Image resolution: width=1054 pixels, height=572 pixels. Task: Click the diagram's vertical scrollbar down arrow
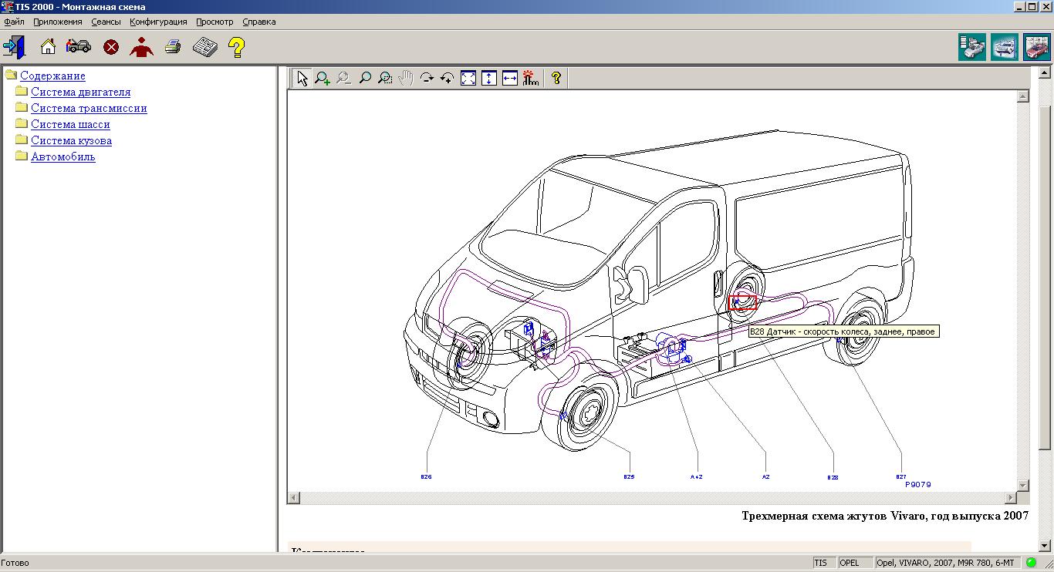(1023, 486)
